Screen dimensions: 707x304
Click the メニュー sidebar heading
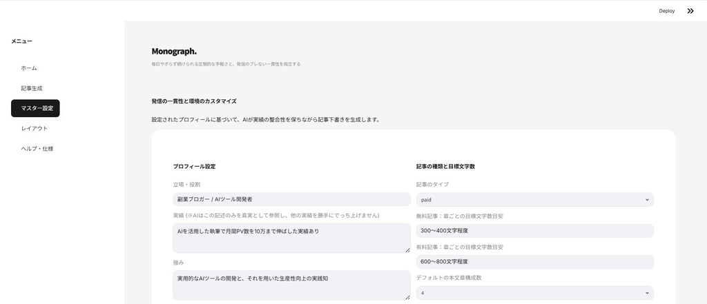coord(21,41)
